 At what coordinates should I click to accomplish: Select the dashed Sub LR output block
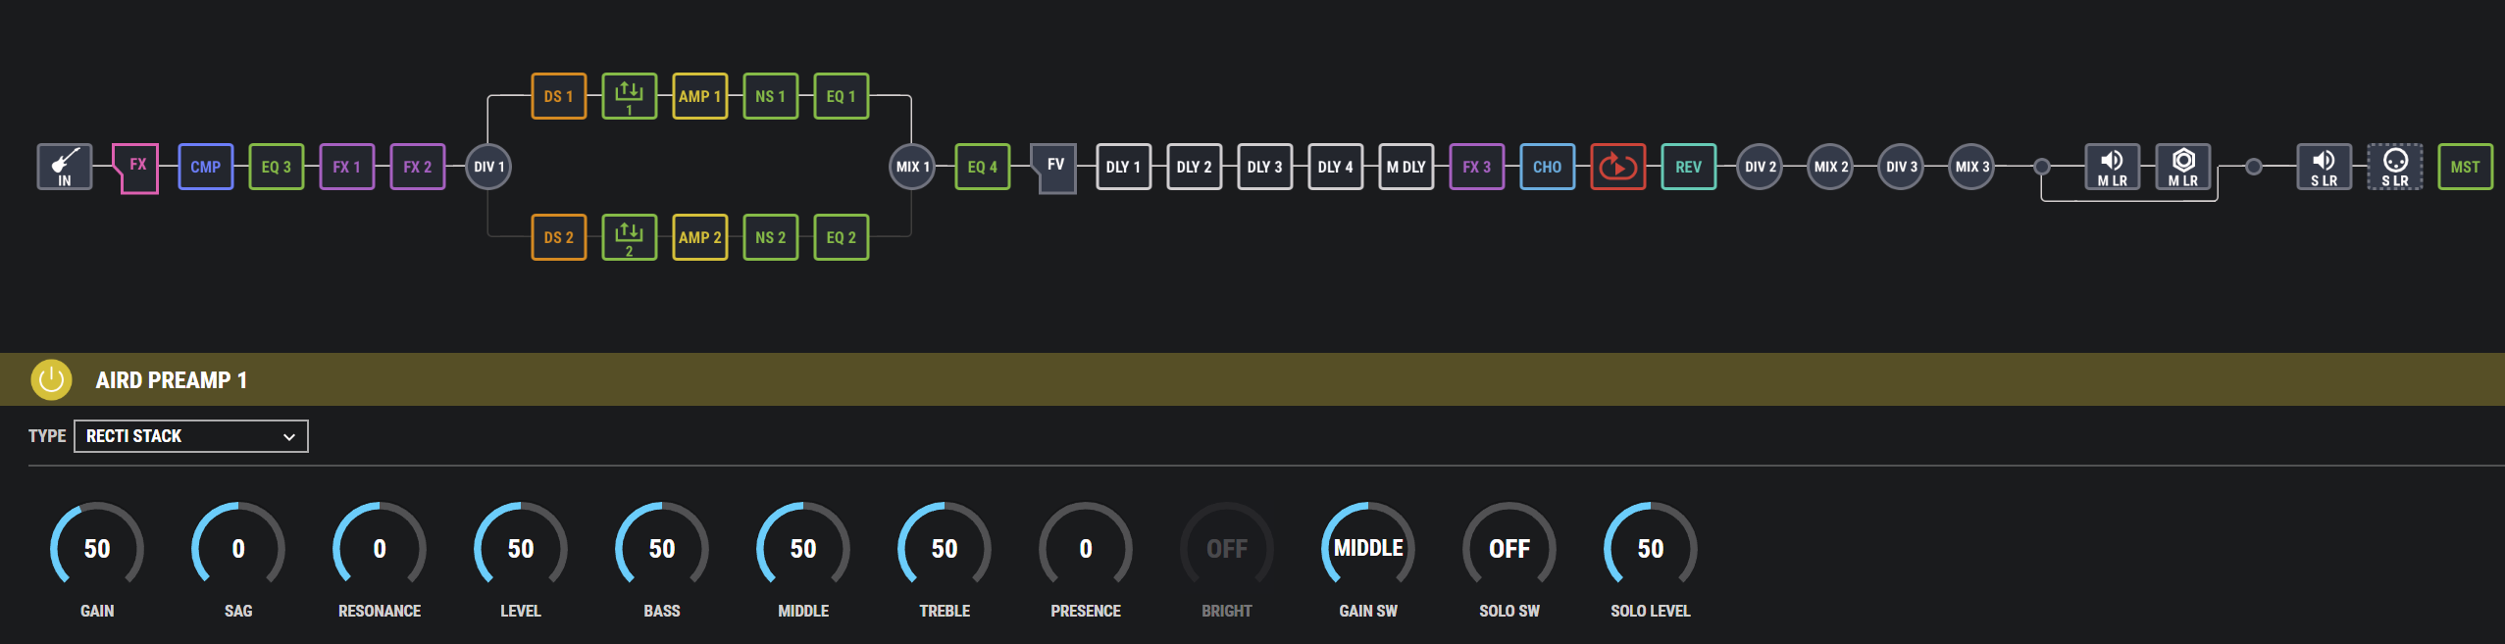(2394, 167)
